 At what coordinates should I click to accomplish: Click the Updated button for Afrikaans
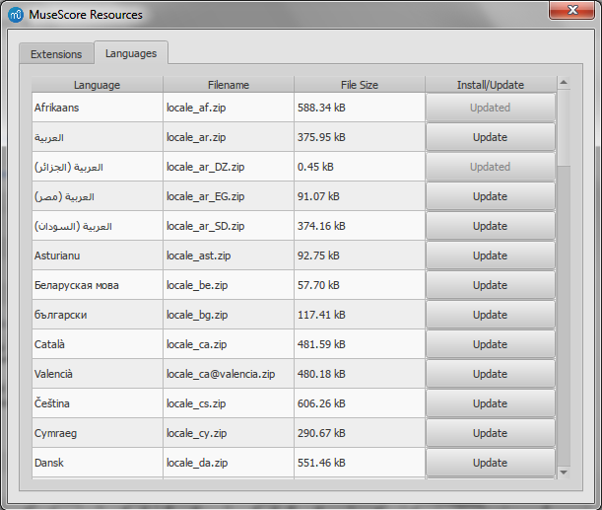tap(491, 108)
